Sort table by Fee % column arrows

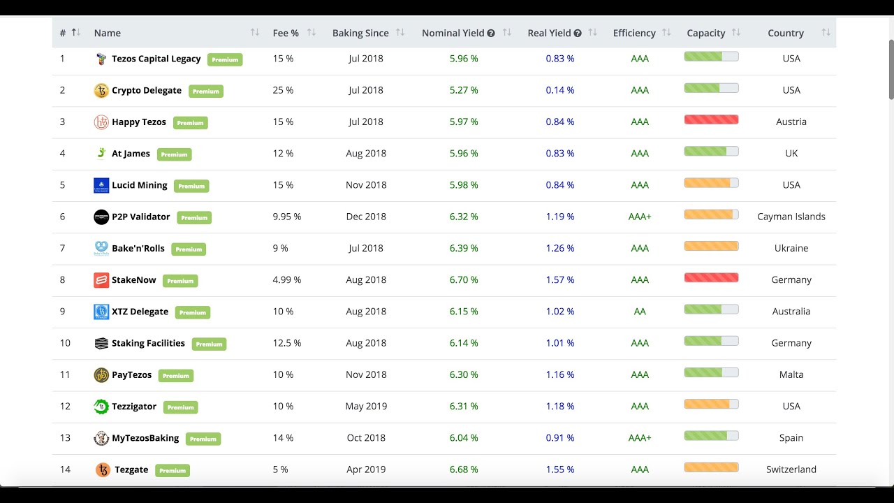(x=312, y=33)
